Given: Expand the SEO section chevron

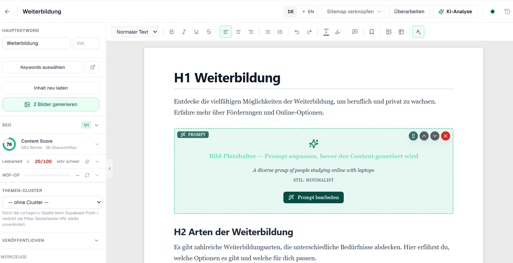Looking at the screenshot, I should point(97,125).
